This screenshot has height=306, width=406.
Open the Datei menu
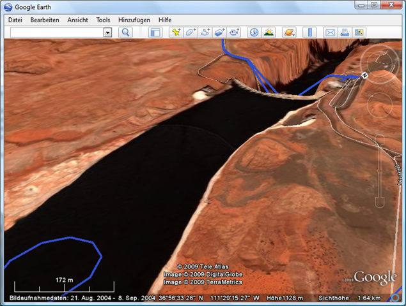[15, 20]
